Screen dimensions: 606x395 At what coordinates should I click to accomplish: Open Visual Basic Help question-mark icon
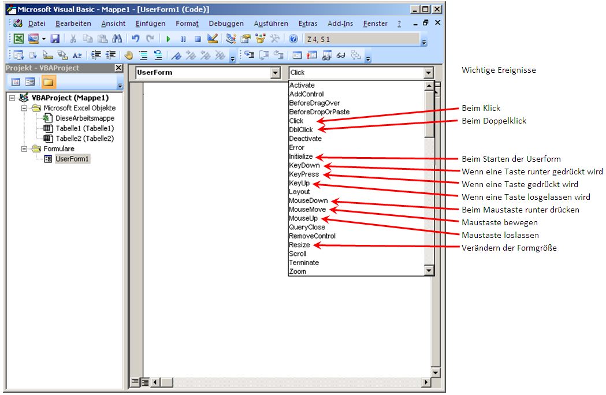293,39
